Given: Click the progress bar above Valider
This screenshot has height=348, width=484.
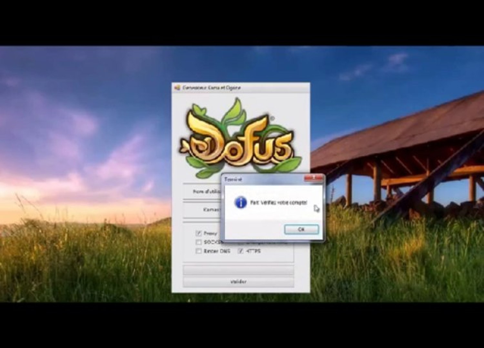Looking at the screenshot, I should tap(238, 270).
